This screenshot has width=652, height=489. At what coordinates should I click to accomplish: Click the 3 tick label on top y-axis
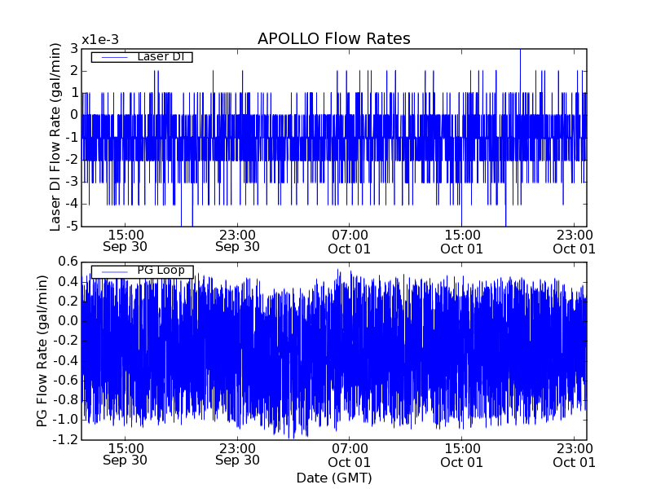pyautogui.click(x=74, y=49)
